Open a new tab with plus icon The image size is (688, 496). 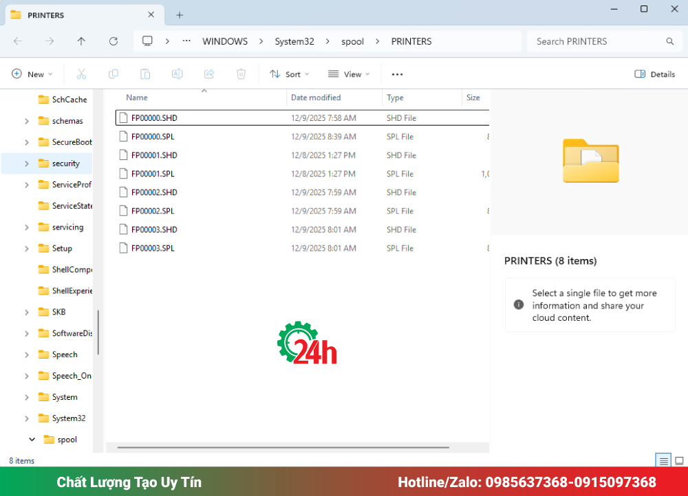coord(180,15)
